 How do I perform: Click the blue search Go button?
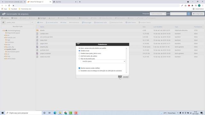(x=189, y=14)
